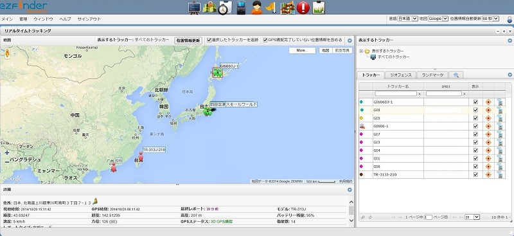The width and height of the screenshot is (514, 236).
Task: Open the presentation board icon in toolbar
Action: coord(195,8)
